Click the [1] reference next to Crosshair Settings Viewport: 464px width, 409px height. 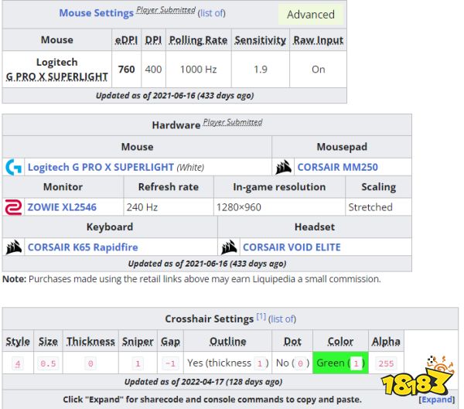261,317
